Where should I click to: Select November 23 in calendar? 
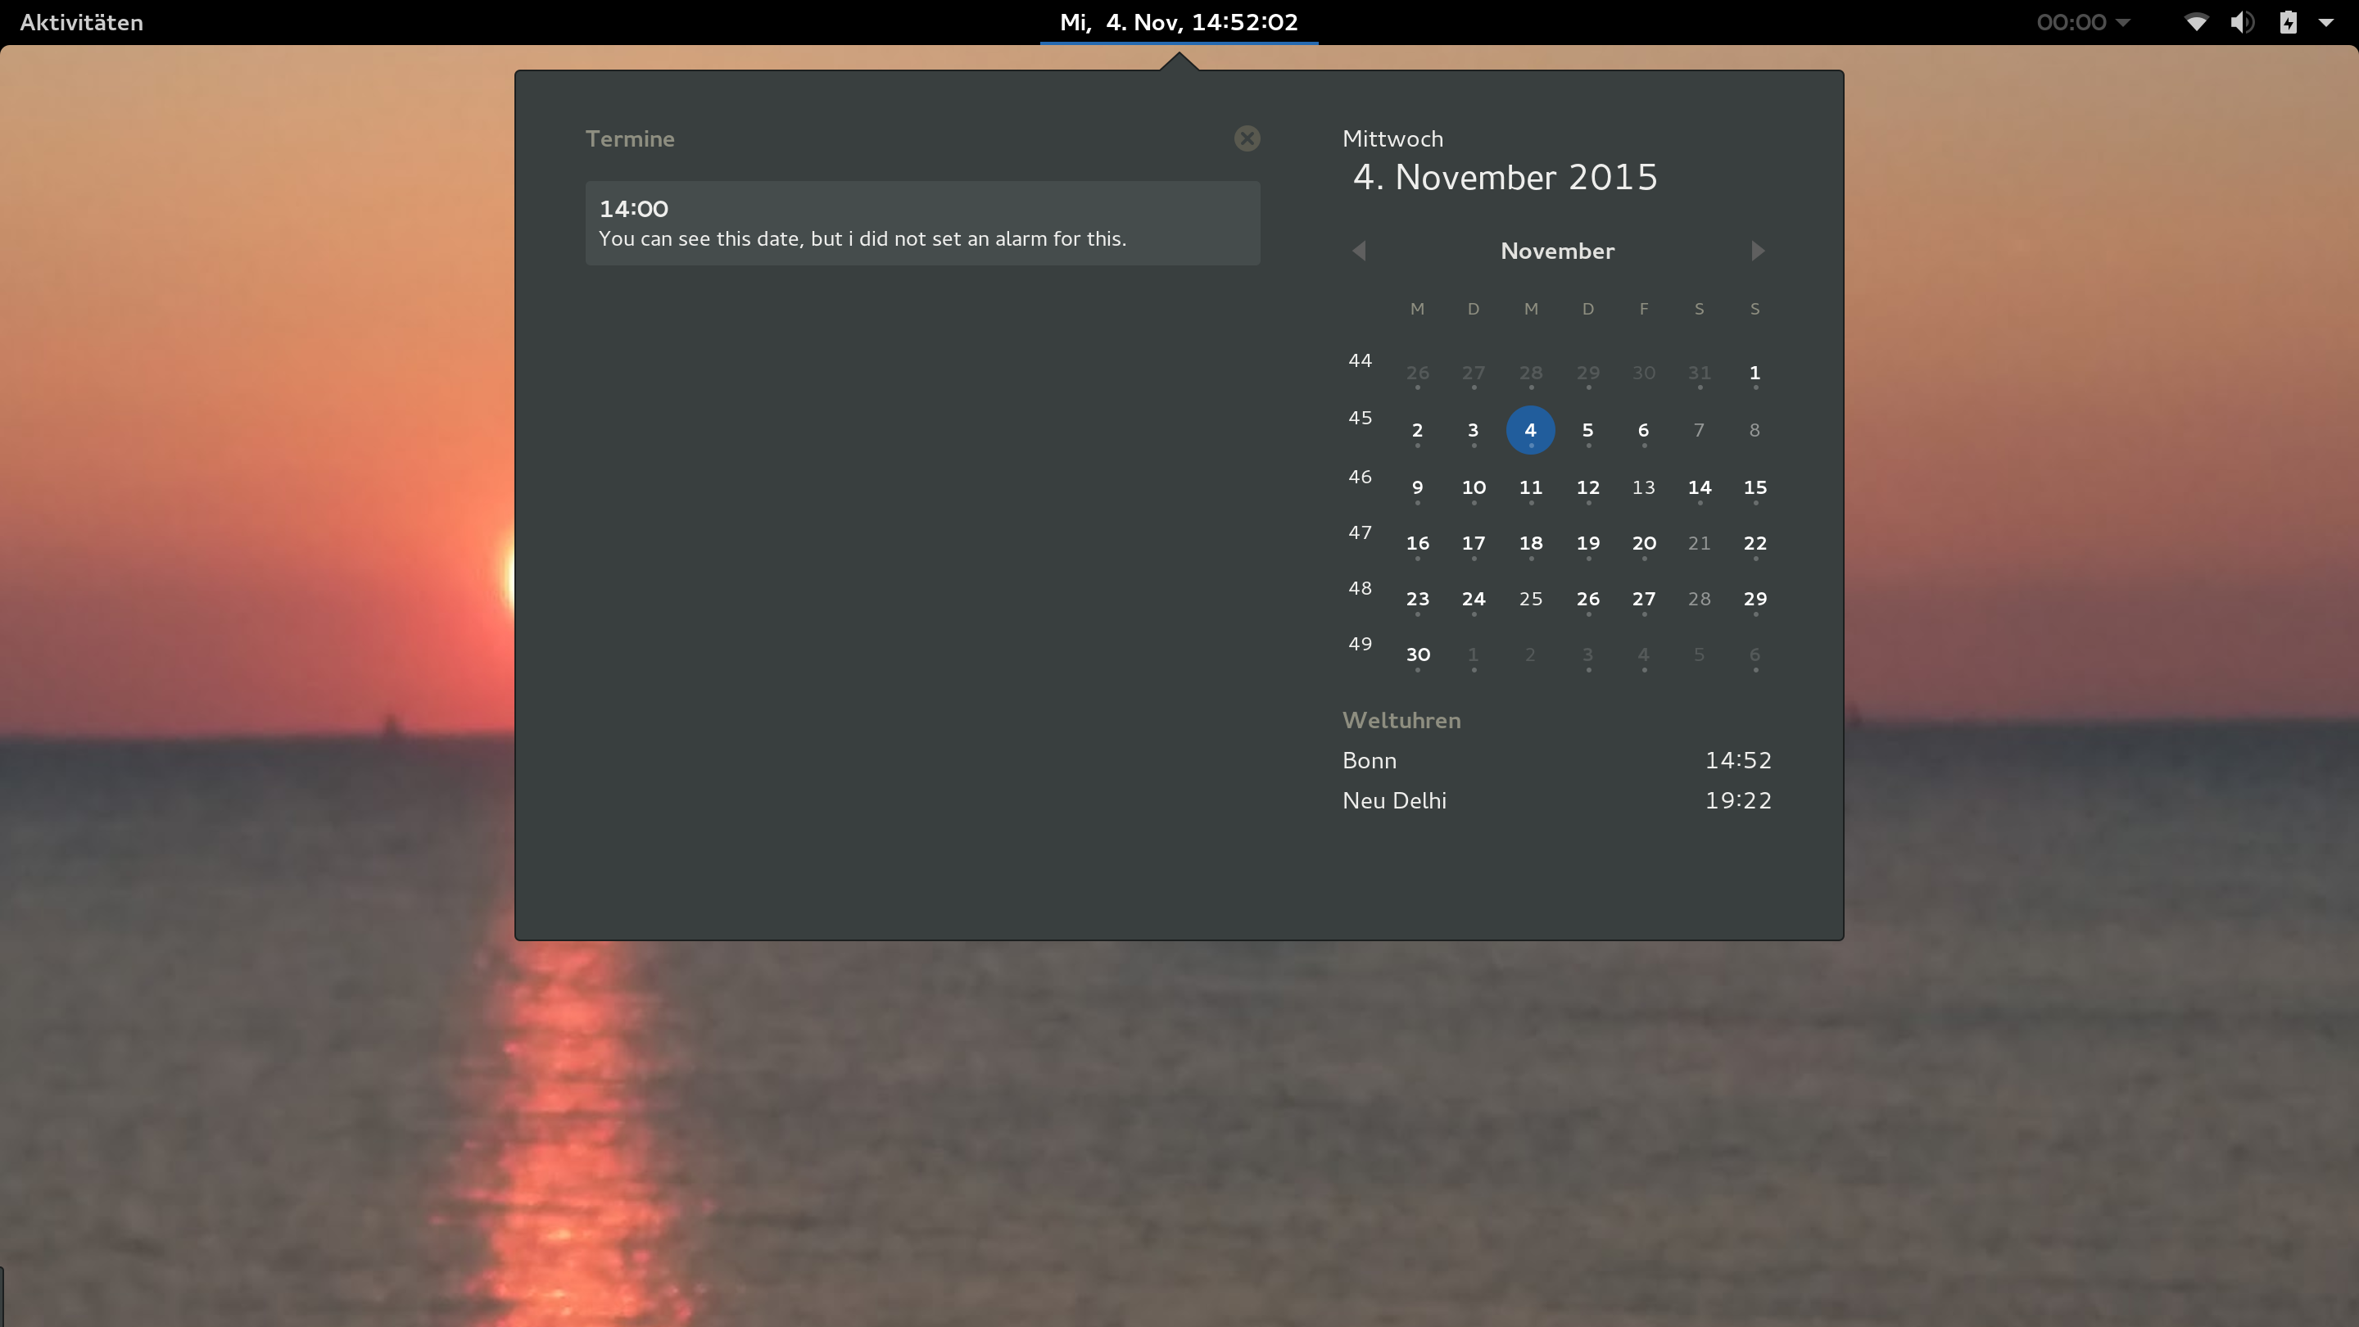pyautogui.click(x=1418, y=599)
